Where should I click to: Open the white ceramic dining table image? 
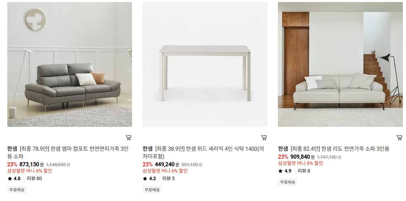tap(205, 64)
